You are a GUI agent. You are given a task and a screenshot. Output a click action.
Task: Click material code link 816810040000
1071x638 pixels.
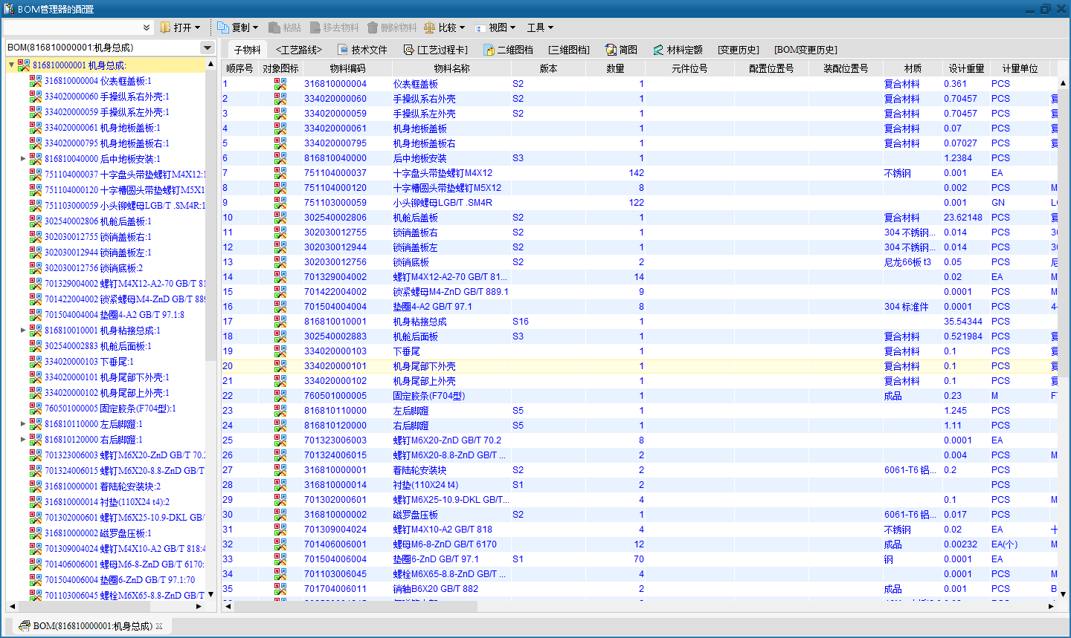click(335, 158)
